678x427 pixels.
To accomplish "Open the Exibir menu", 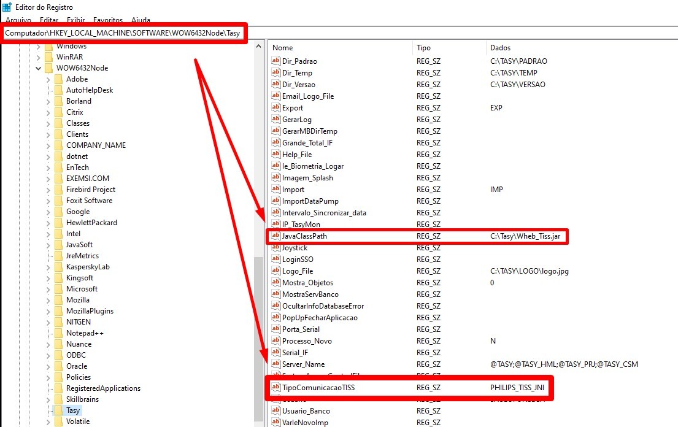I will point(75,20).
